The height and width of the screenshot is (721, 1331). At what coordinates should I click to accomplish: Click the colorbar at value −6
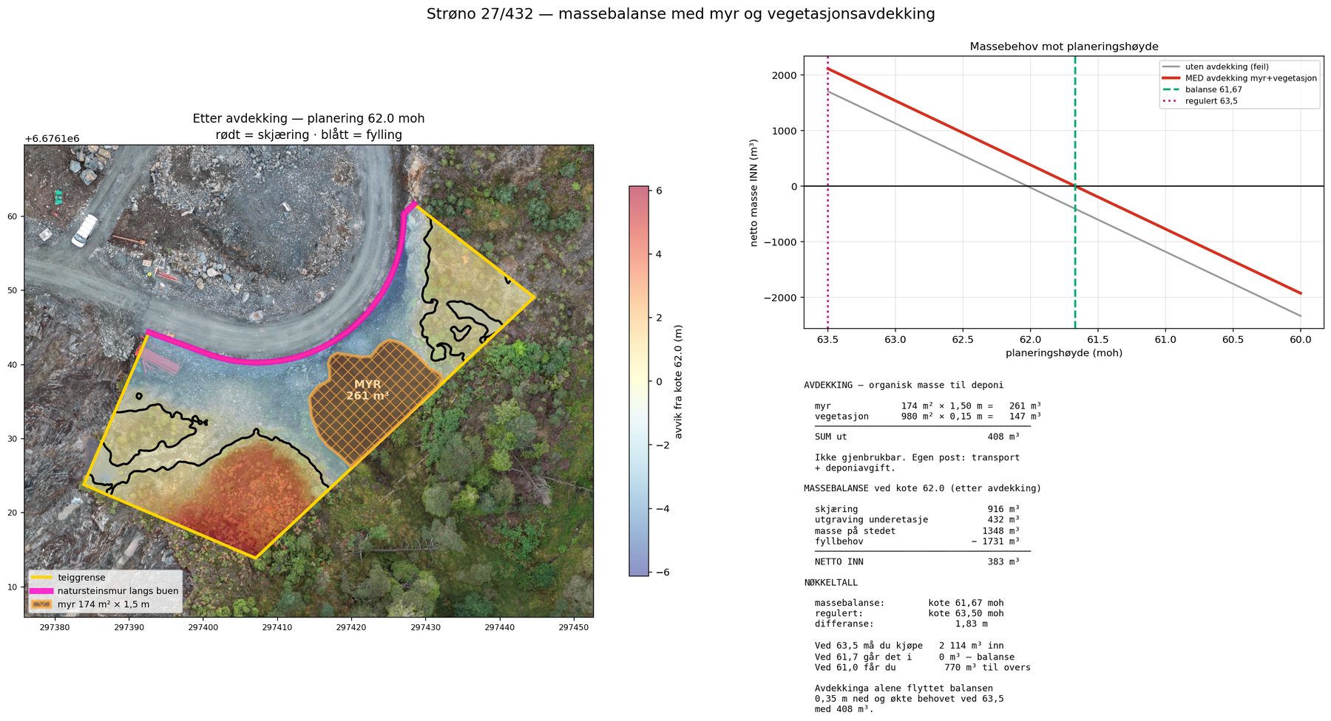point(639,572)
